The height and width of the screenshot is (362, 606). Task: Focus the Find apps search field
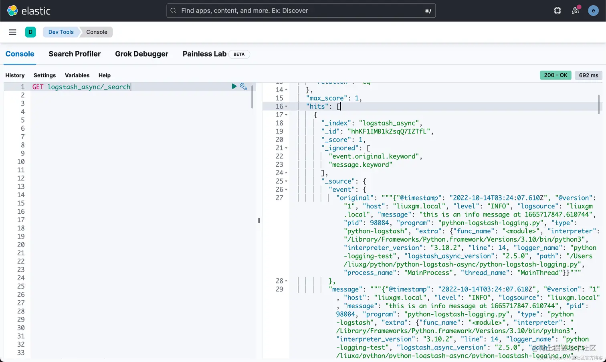tap(301, 11)
